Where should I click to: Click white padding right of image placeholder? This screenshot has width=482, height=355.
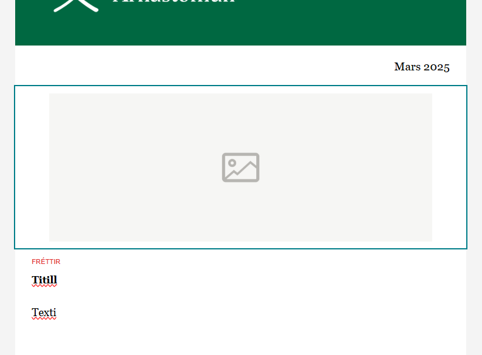coord(449,167)
